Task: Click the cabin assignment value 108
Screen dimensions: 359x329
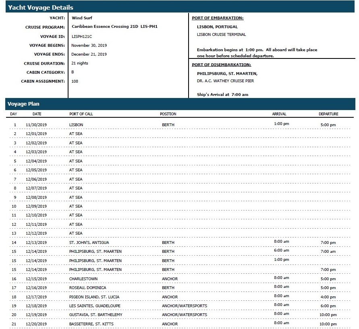Action: (75, 81)
